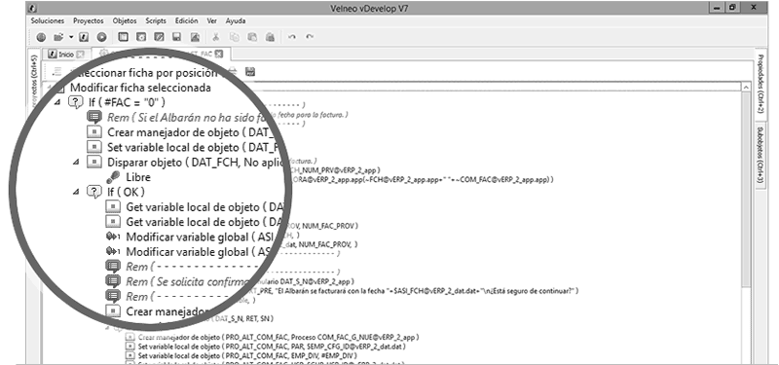Open the Subobjetos (Ctrl+3) side panel

coord(760,156)
